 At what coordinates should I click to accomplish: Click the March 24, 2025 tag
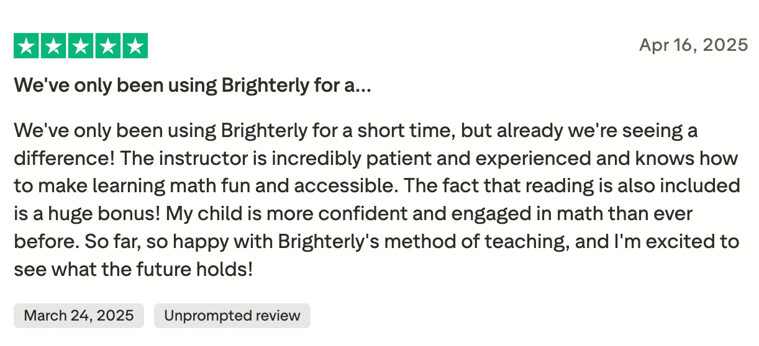tap(79, 316)
